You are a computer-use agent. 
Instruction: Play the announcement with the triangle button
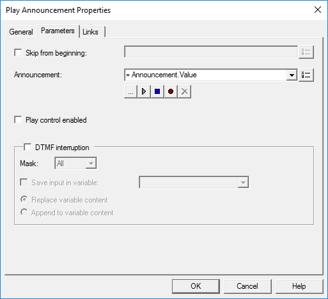click(144, 91)
